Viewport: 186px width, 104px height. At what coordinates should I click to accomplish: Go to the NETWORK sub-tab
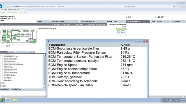pos(67,24)
